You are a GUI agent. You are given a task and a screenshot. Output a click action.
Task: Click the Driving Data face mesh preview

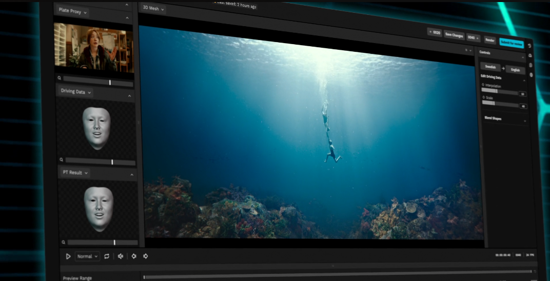(96, 128)
